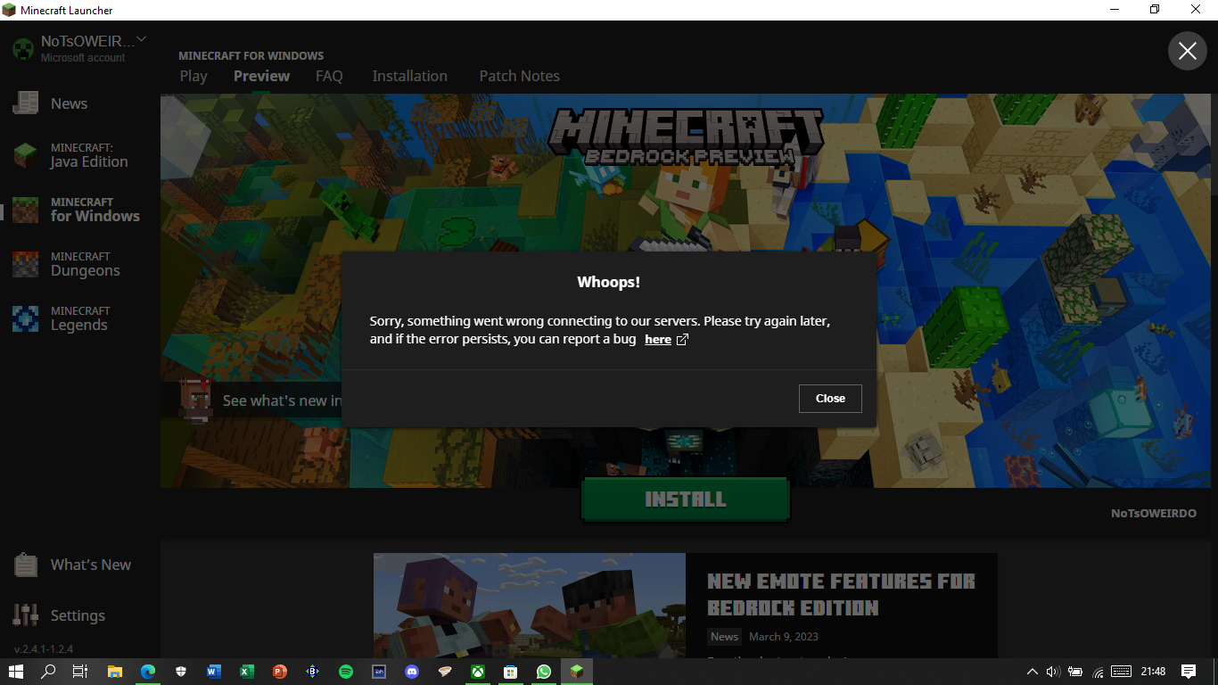
Task: Open the touch keyboard tray icon
Action: pyautogui.click(x=1122, y=672)
